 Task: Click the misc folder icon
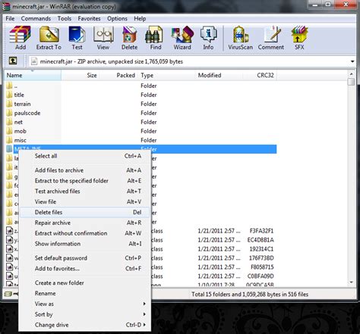coord(9,140)
